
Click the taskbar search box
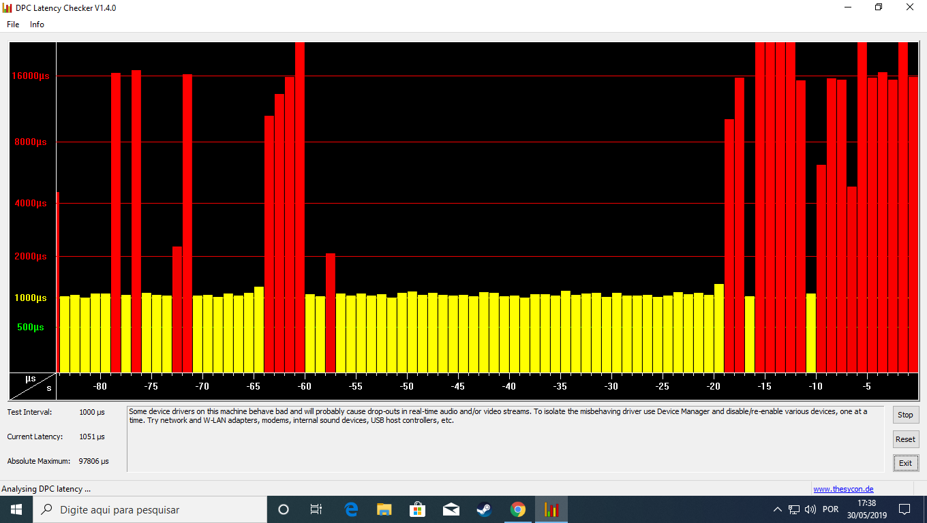pyautogui.click(x=149, y=509)
